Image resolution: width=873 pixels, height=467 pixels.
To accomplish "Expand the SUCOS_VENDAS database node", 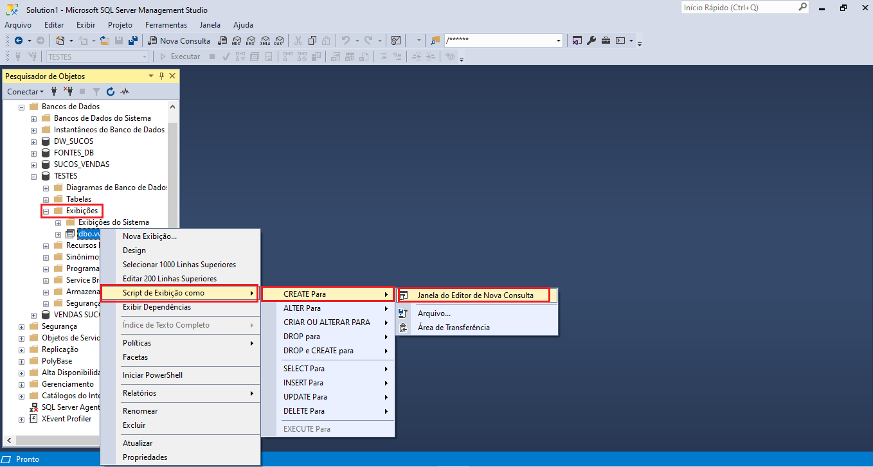I will pos(33,164).
